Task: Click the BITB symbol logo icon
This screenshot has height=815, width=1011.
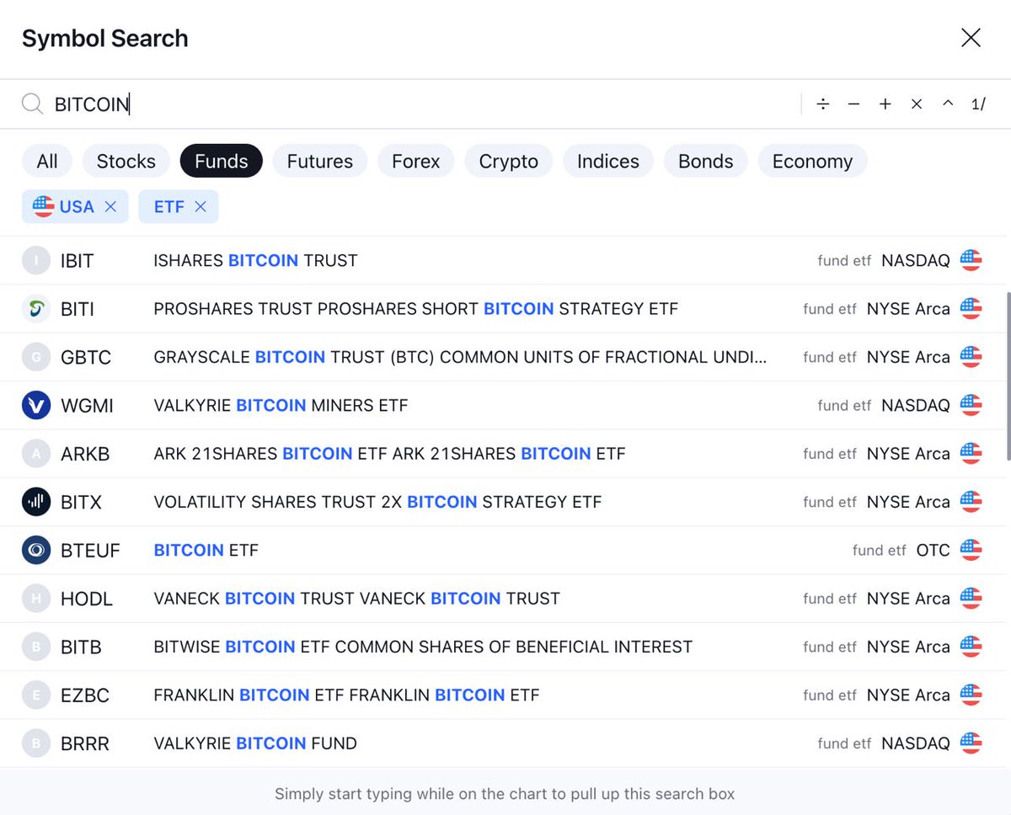Action: click(36, 647)
